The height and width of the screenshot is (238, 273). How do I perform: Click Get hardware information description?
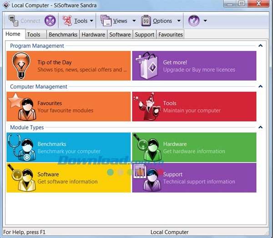(194, 151)
